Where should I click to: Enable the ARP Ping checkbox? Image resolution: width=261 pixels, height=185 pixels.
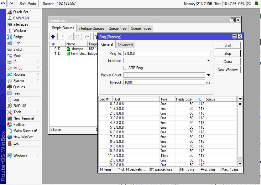(125, 68)
